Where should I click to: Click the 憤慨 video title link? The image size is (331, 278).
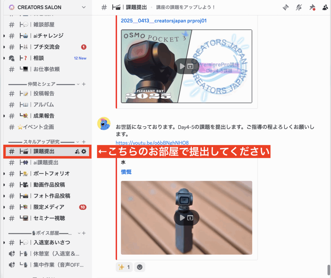point(126,172)
